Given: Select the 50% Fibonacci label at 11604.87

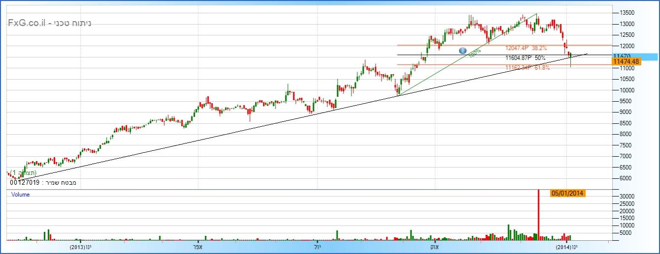Looking at the screenshot, I should click(525, 58).
